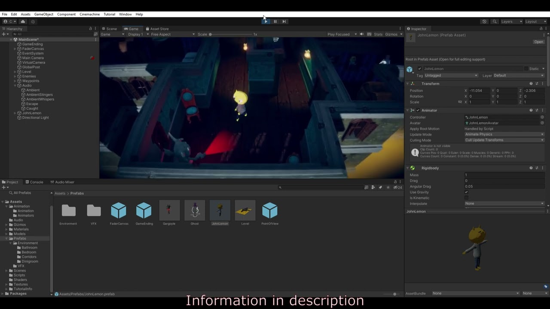Image resolution: width=550 pixels, height=309 pixels.
Task: Switch to the Audio Mixer tab
Action: (62, 182)
